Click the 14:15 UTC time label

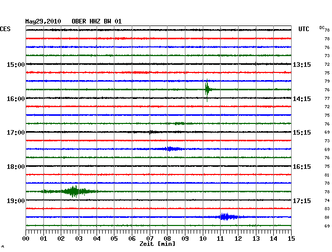pyautogui.click(x=302, y=99)
